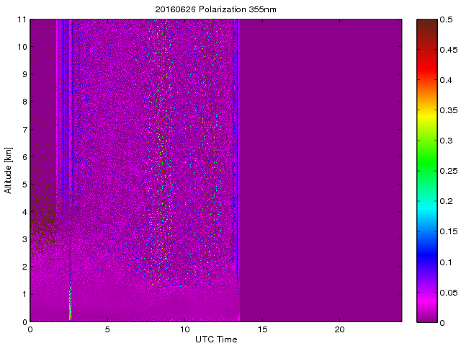Click the y-axis tick label 9

24,74
